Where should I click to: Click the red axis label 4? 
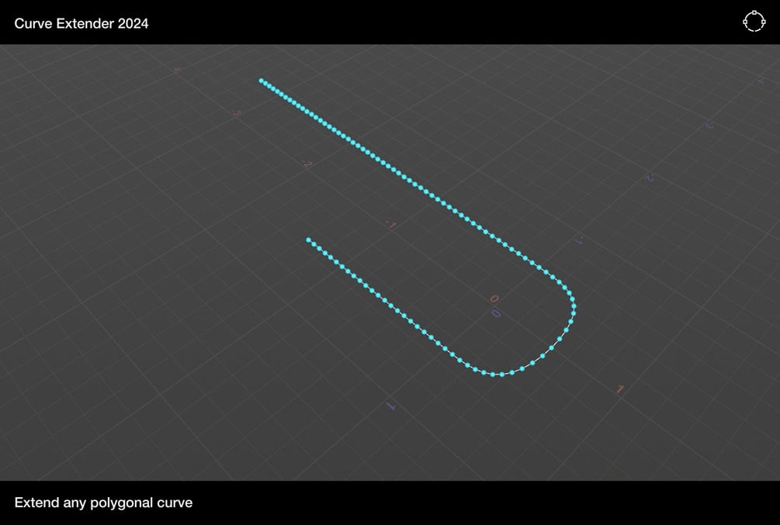(x=176, y=68)
